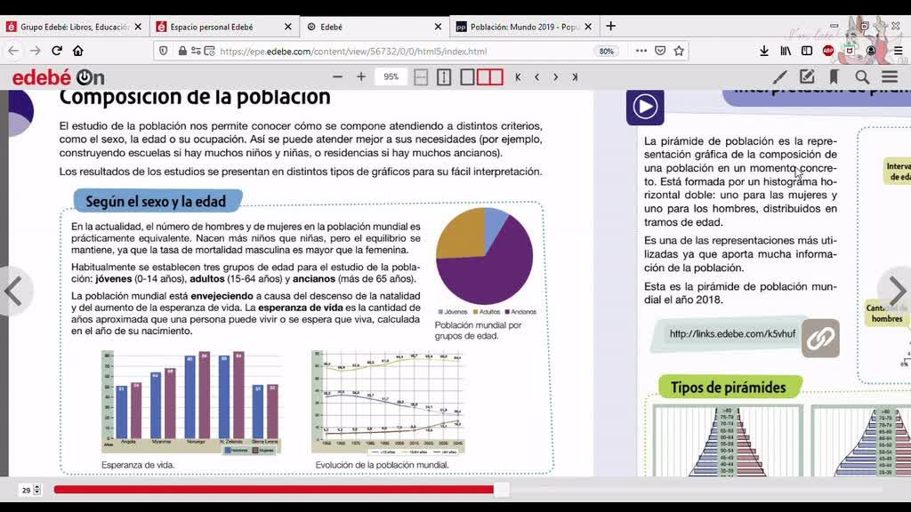Go back using the browser back arrow

13,51
